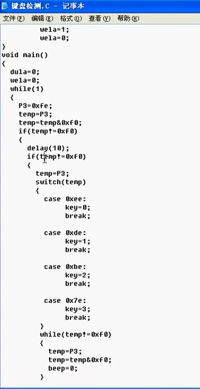This screenshot has height=389, width=200.
Task: Place the cursor at key=3;
Action: tap(78, 309)
